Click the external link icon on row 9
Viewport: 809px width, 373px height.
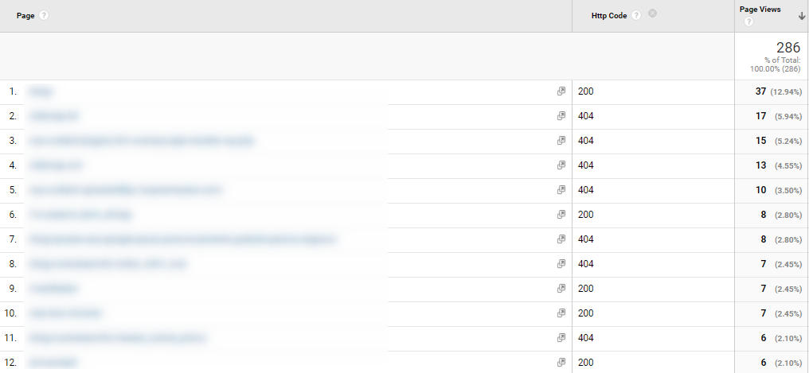click(x=561, y=289)
